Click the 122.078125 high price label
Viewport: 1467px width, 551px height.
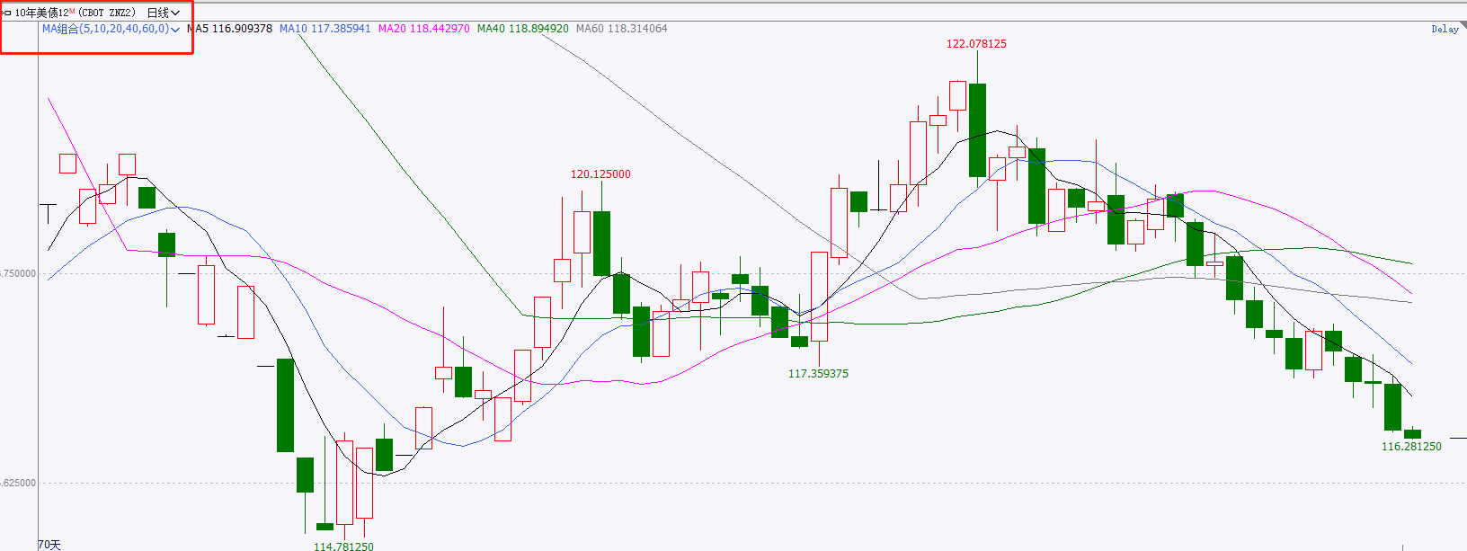coord(976,43)
